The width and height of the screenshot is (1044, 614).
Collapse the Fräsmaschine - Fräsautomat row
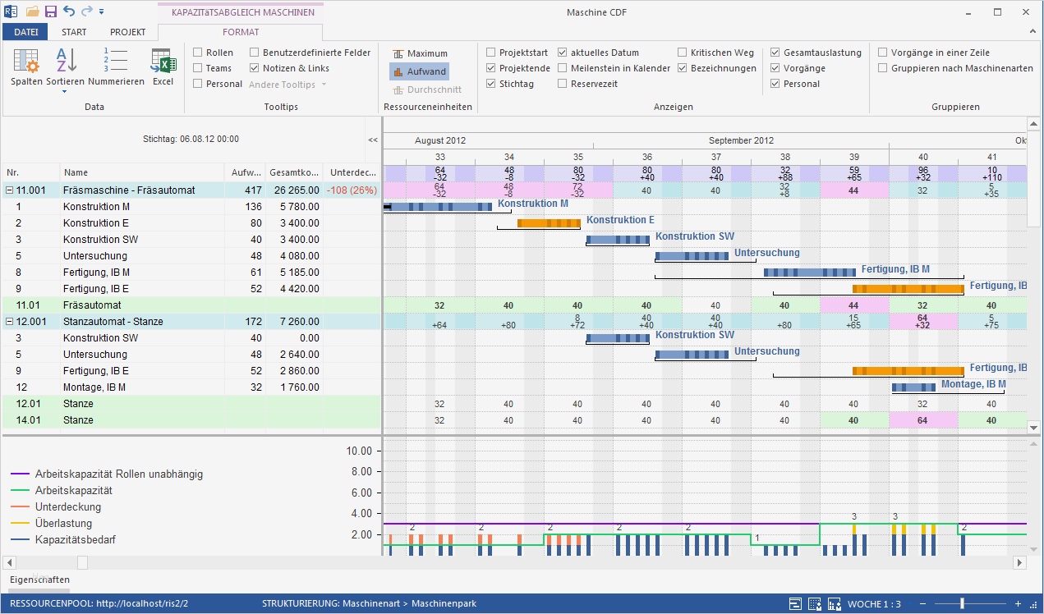click(10, 190)
